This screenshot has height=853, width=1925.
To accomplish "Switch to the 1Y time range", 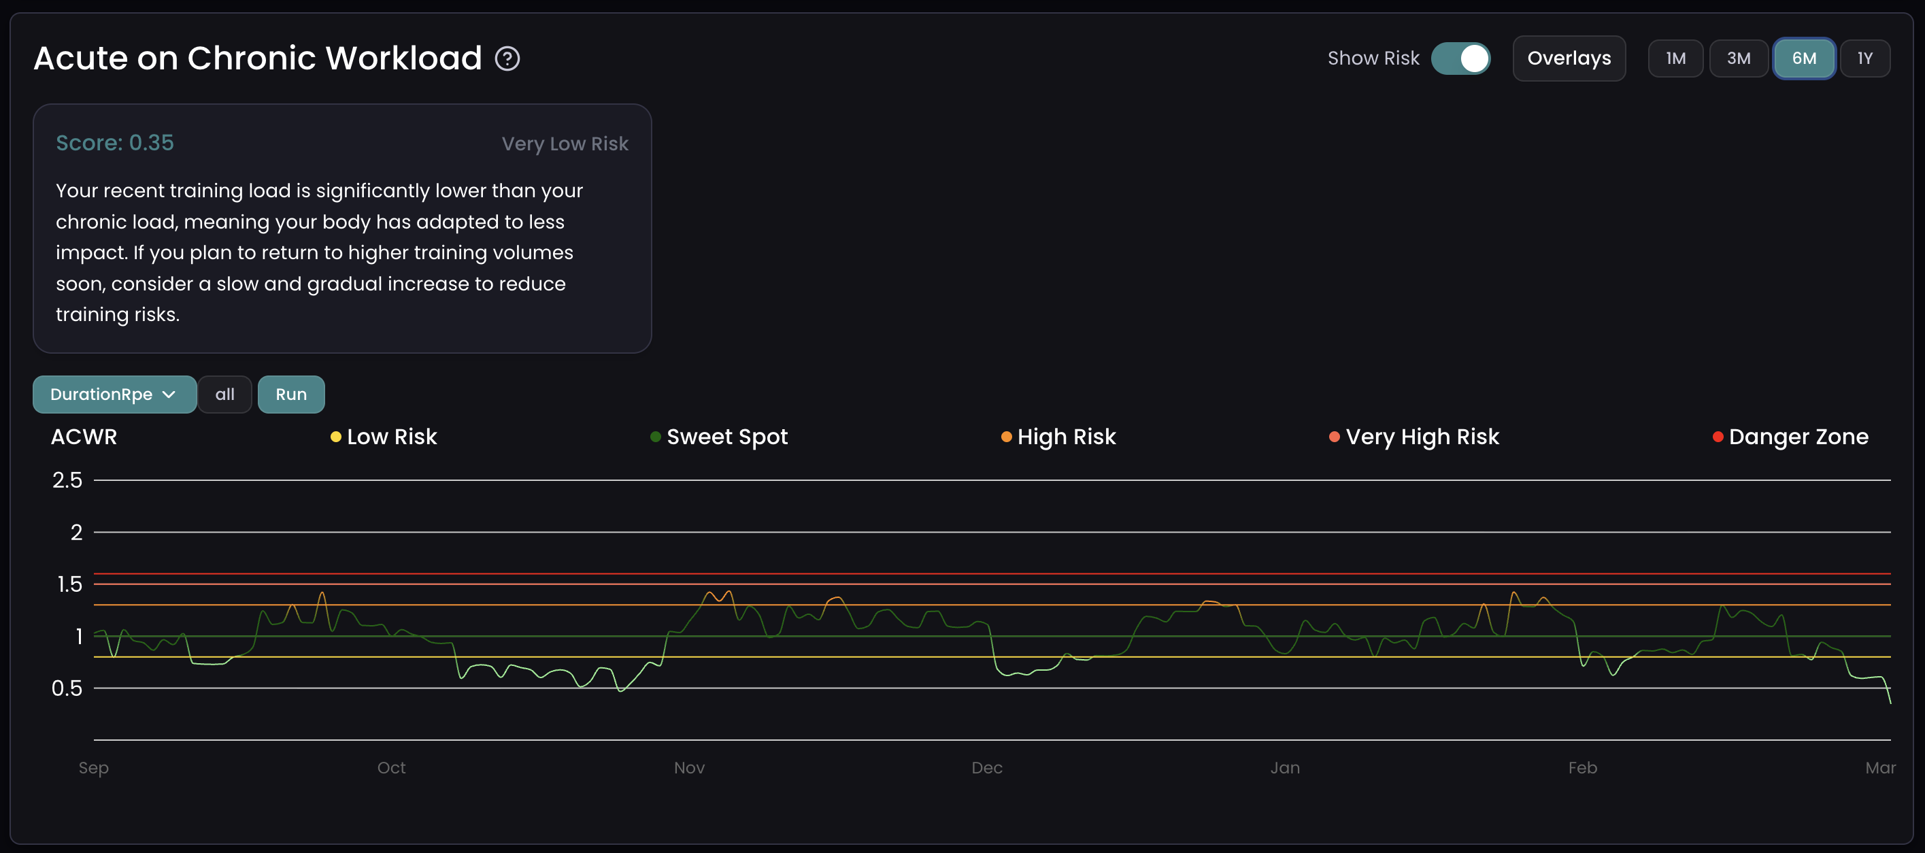I will (x=1865, y=58).
